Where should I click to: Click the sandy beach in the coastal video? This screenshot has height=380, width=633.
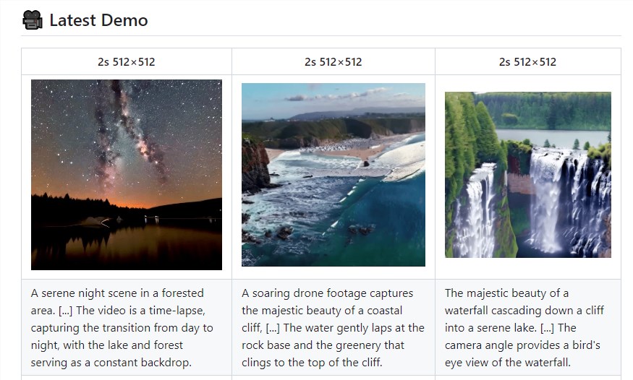pos(347,147)
